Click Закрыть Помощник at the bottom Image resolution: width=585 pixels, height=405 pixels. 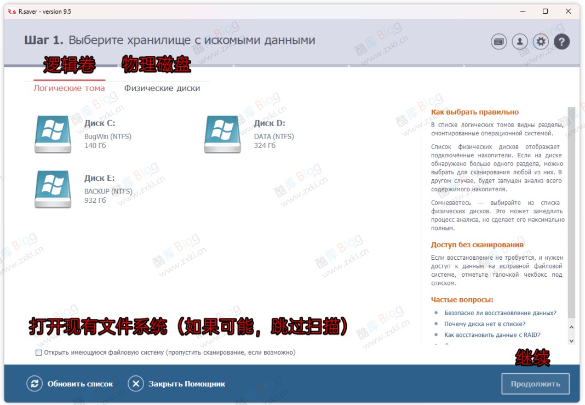click(187, 384)
